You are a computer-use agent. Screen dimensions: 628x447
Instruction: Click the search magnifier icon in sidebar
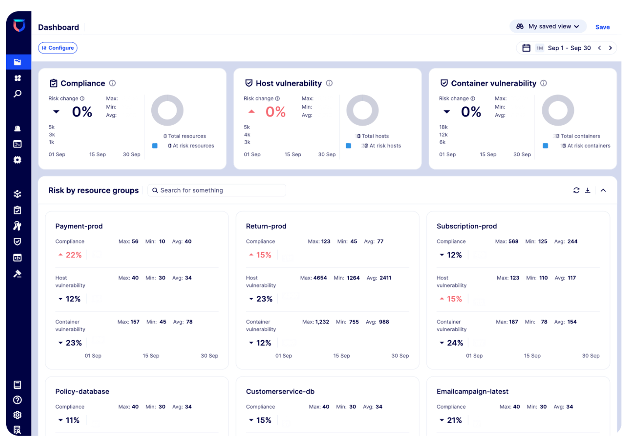(x=17, y=94)
